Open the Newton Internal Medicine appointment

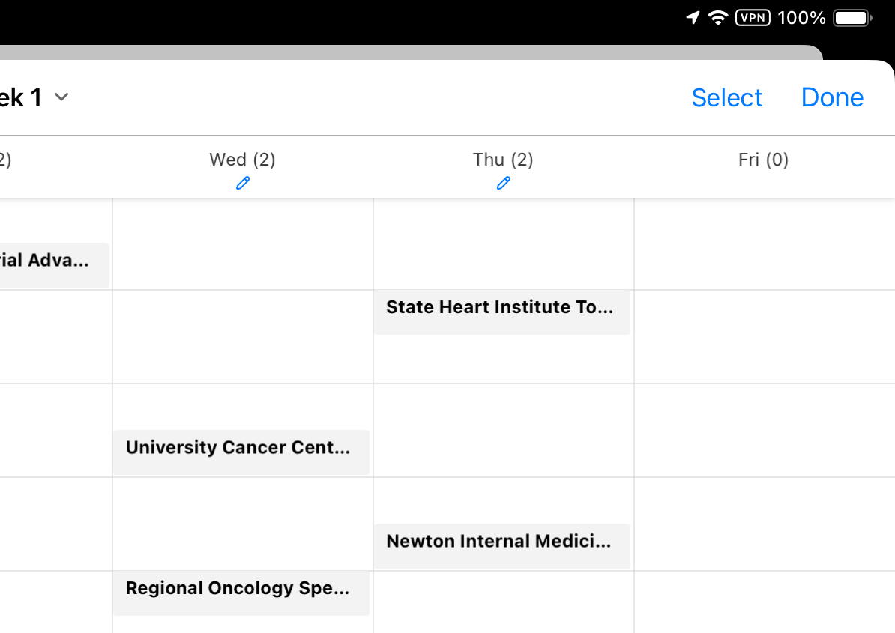click(x=501, y=545)
